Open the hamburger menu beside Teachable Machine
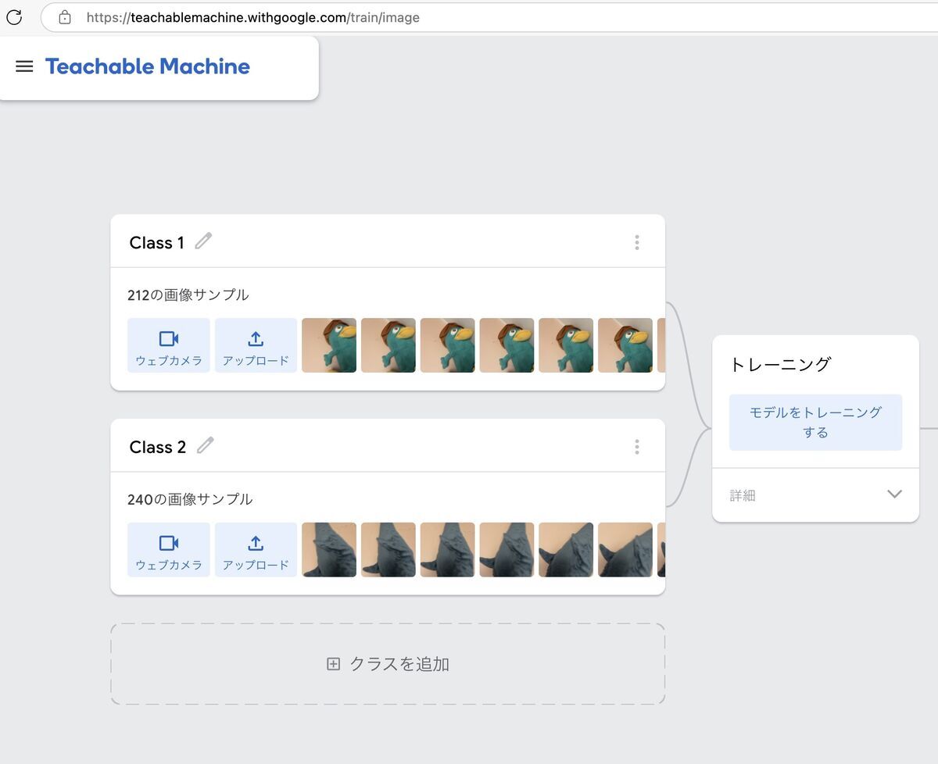 (24, 66)
